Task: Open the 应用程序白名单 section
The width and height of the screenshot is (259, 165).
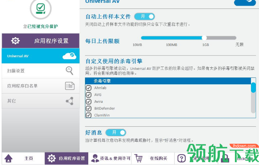Action: (x=41, y=86)
